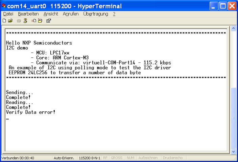
Task: Click the 'I2C demo' terminal line
Action: tap(17, 48)
